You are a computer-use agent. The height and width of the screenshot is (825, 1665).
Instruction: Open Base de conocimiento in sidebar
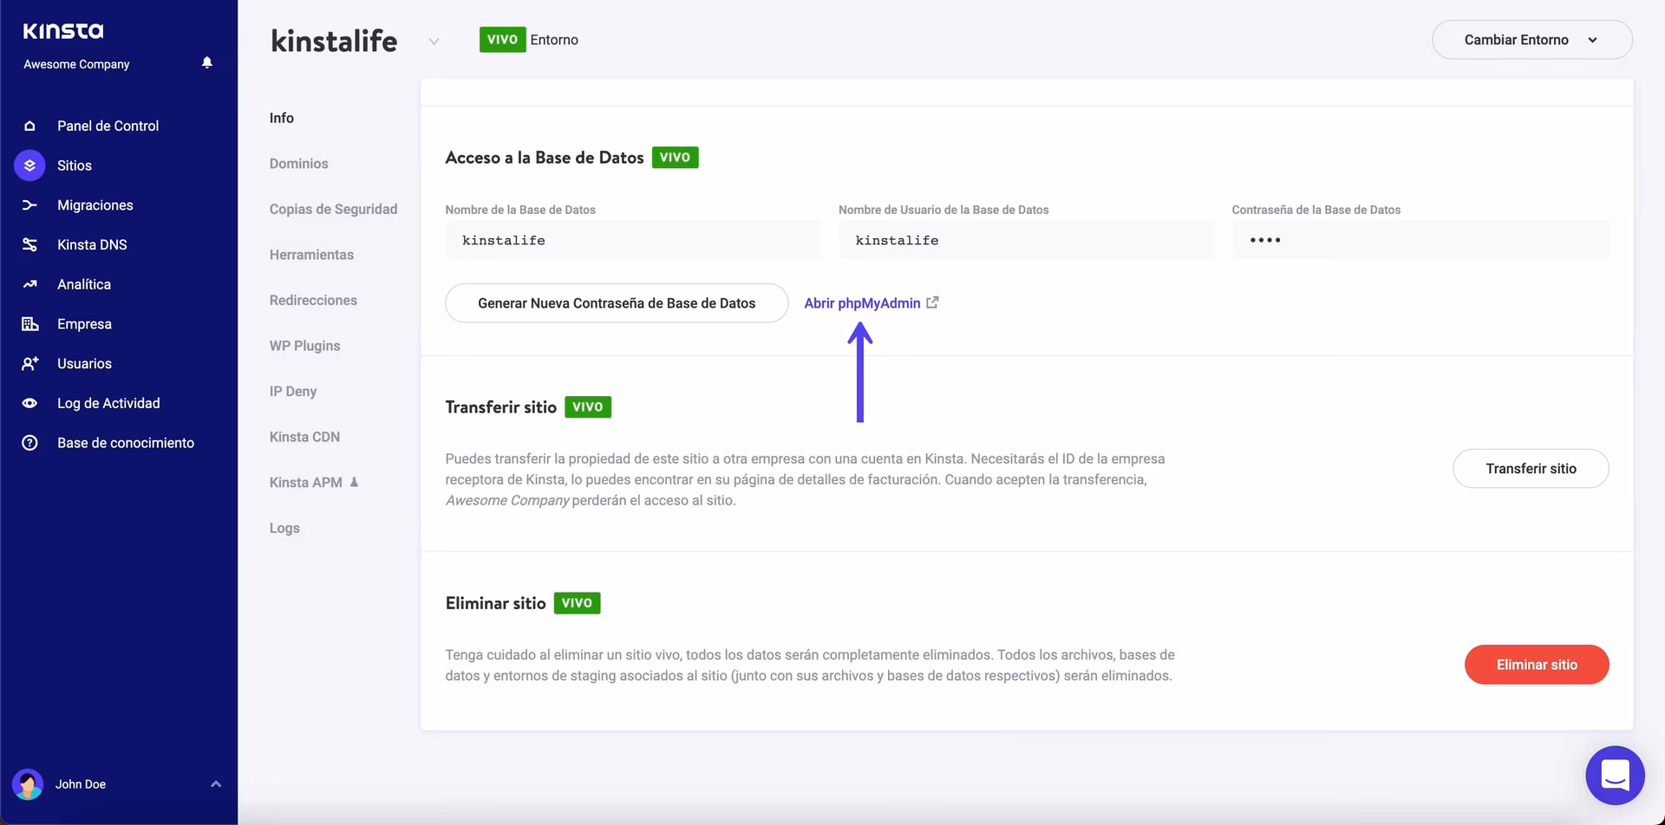[x=126, y=443]
